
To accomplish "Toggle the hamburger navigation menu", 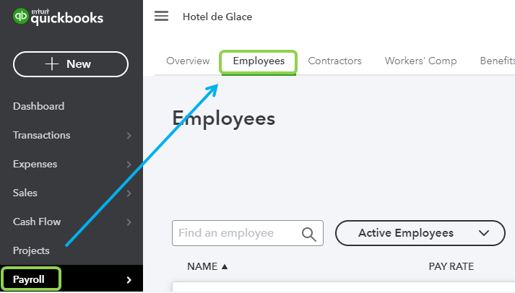I will pos(161,16).
